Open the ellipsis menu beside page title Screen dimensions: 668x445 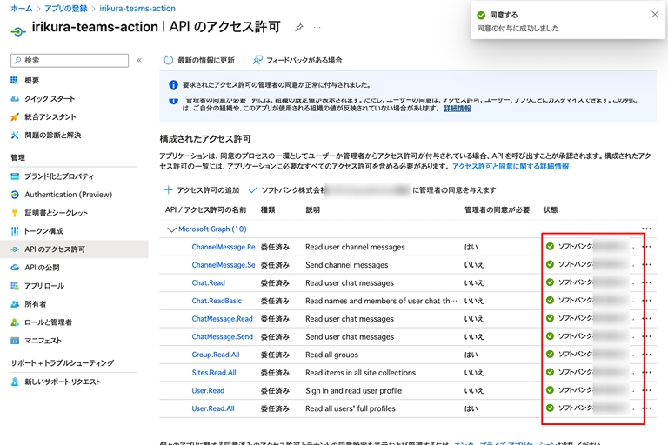pos(317,27)
